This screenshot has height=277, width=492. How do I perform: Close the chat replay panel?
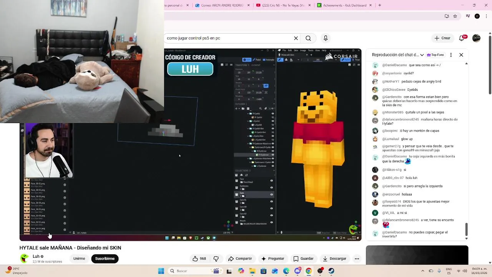click(461, 55)
